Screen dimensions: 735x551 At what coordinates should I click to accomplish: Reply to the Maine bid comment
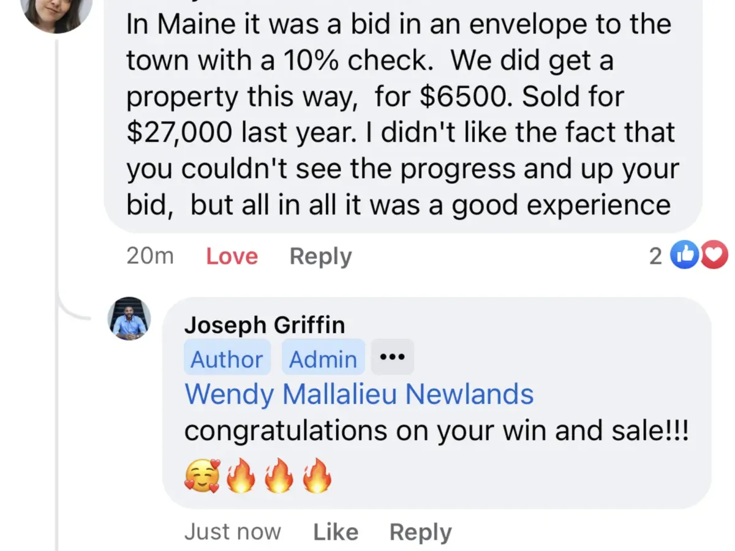click(x=320, y=256)
